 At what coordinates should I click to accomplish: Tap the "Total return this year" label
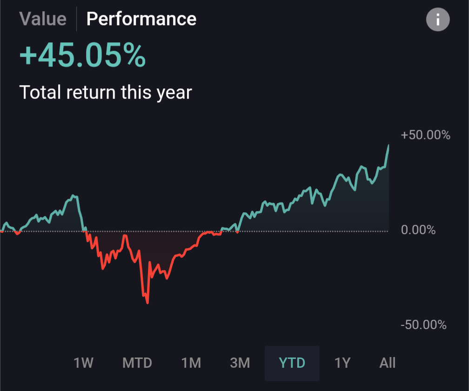point(106,92)
